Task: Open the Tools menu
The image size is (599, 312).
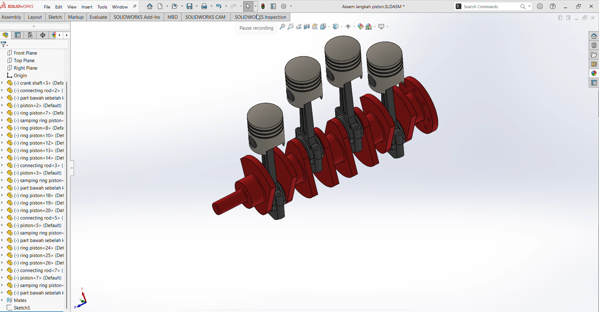Action: 102,7
